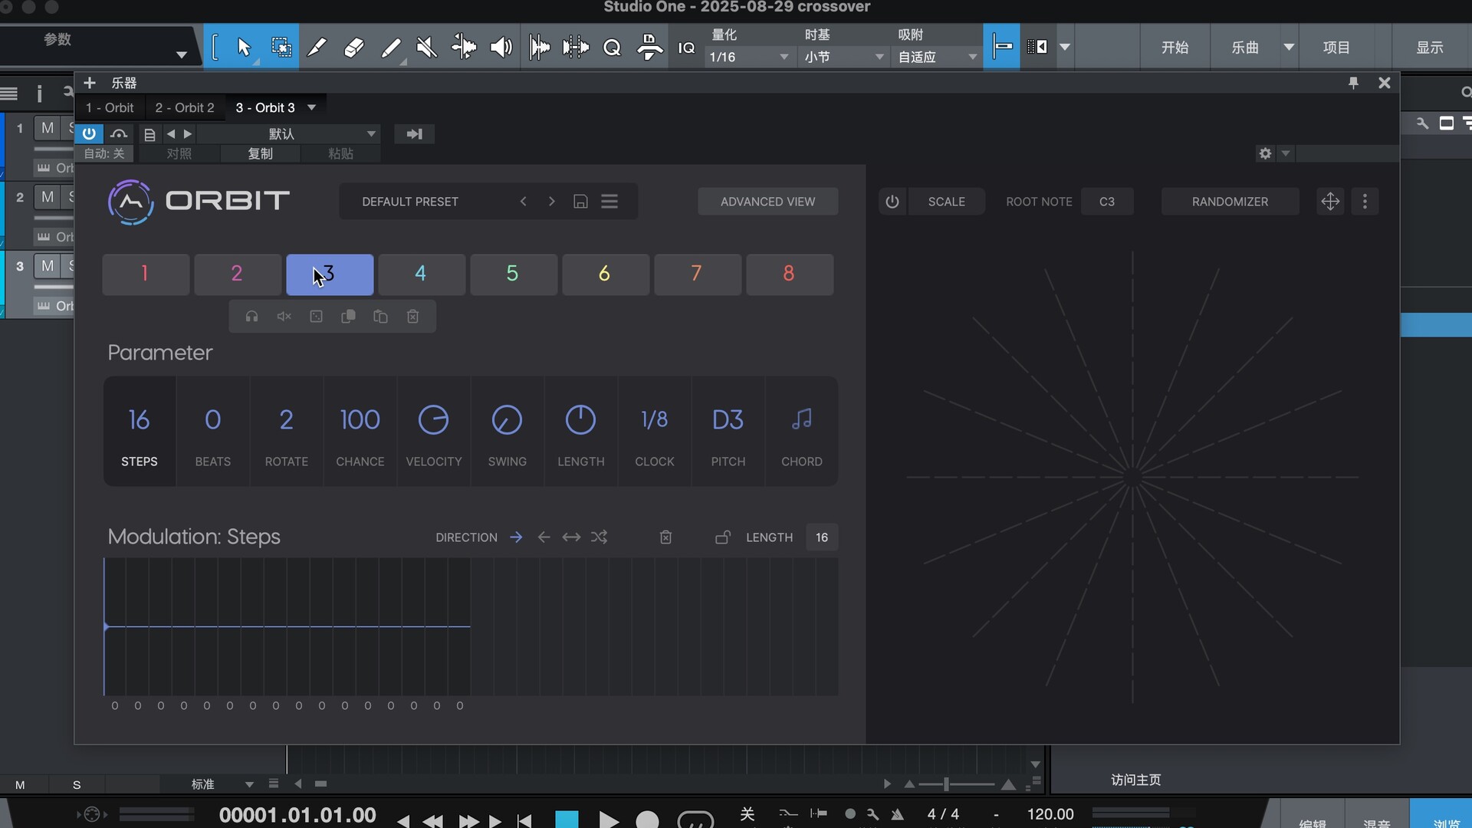Click the Q quantize button
The height and width of the screenshot is (828, 1472).
(x=612, y=48)
